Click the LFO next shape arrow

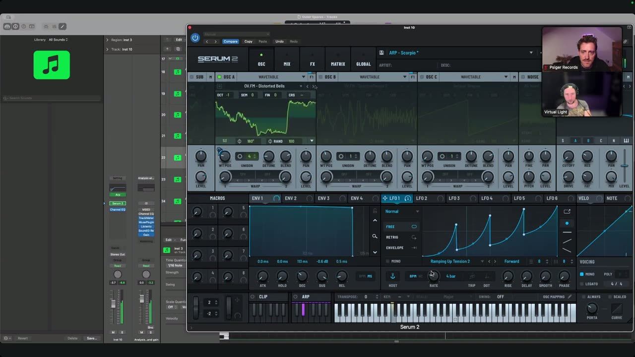[x=495, y=261]
